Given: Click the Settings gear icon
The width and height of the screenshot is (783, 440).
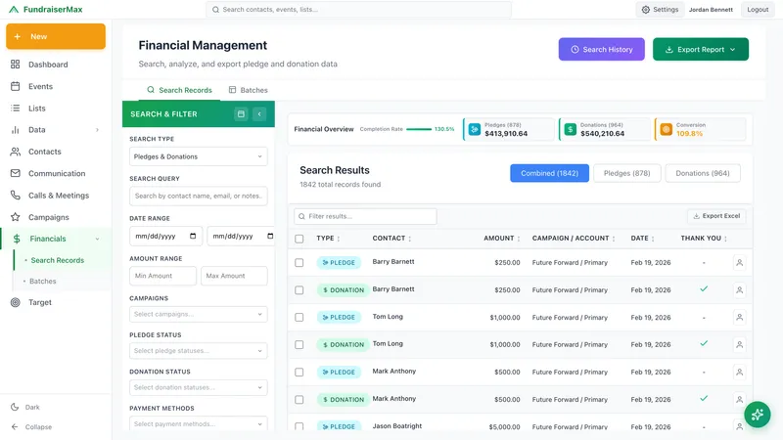Looking at the screenshot, I should coord(646,10).
